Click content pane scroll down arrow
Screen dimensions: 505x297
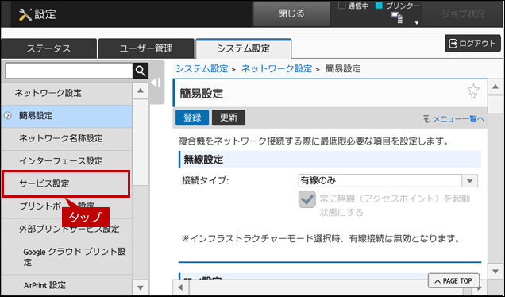[x=495, y=272]
